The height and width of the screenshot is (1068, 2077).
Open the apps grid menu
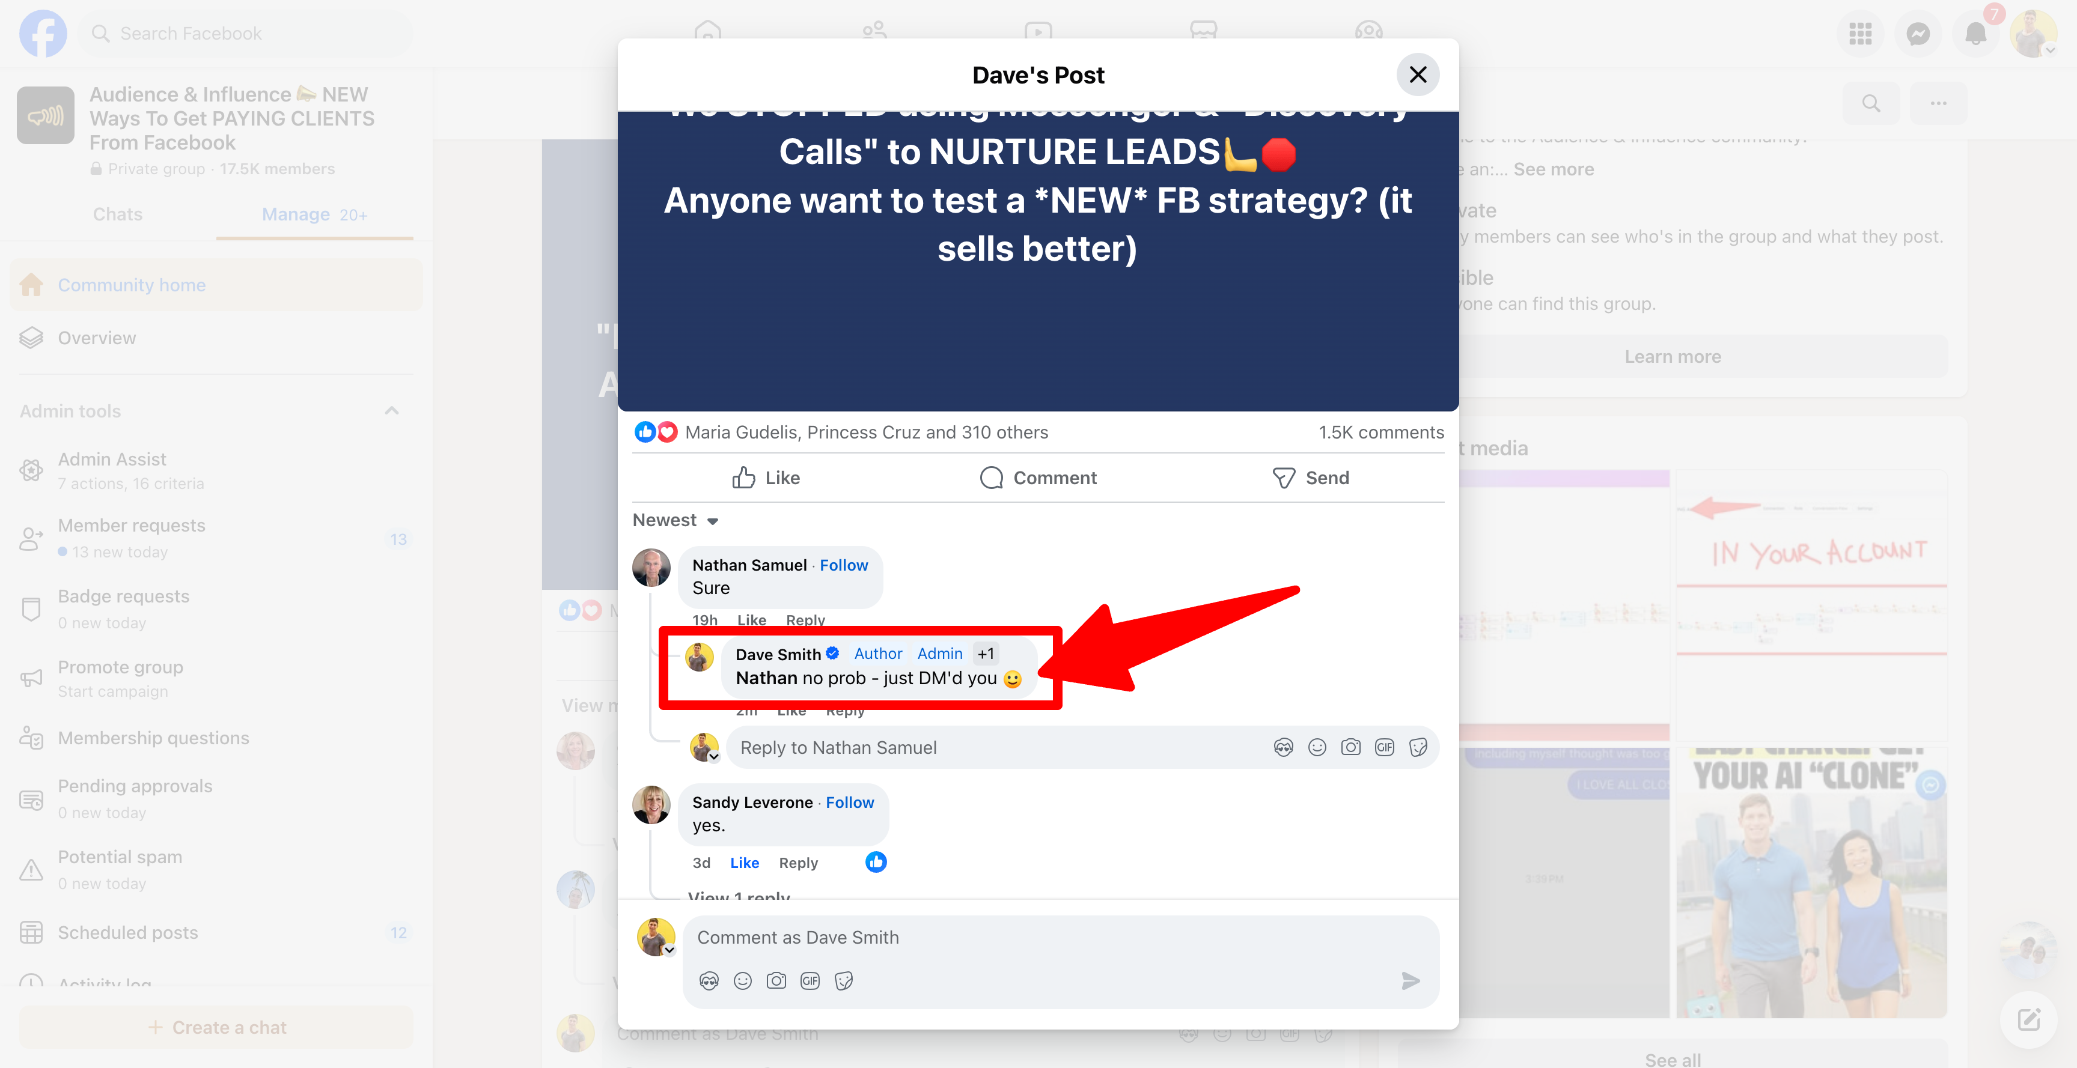click(x=1860, y=34)
